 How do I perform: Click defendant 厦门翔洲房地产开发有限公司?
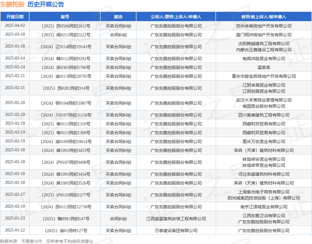coord(264,35)
